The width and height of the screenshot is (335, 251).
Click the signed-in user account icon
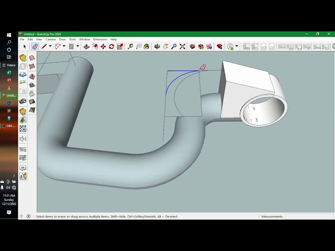coord(230,47)
